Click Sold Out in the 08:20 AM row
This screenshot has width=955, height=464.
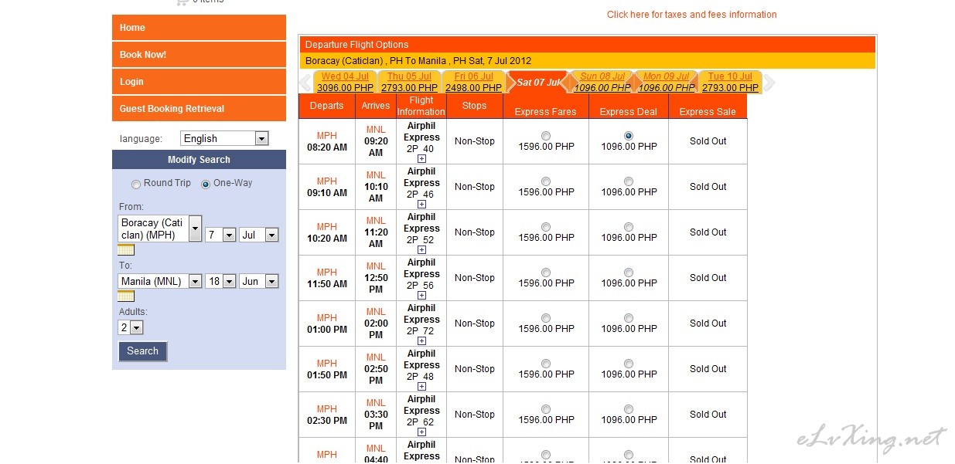(708, 141)
